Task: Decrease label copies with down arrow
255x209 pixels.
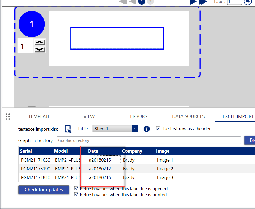Action: click(40, 49)
